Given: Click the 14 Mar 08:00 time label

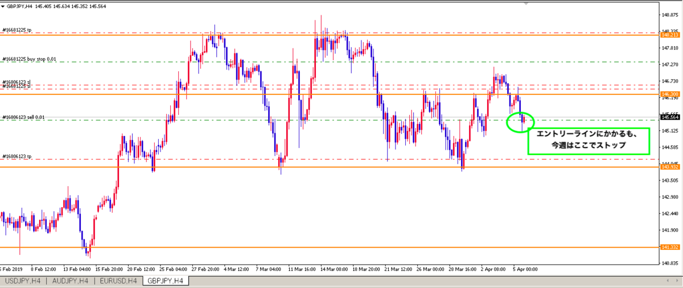Looking at the screenshot, I should tap(335, 268).
